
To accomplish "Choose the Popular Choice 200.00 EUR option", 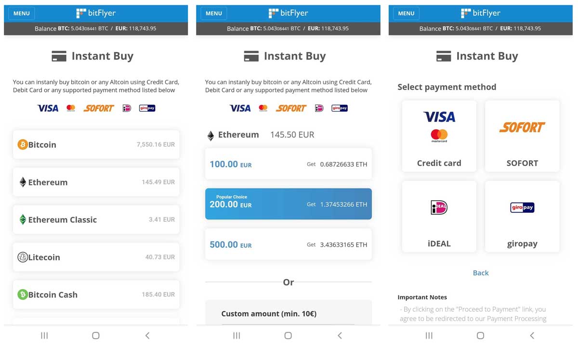I will [289, 204].
